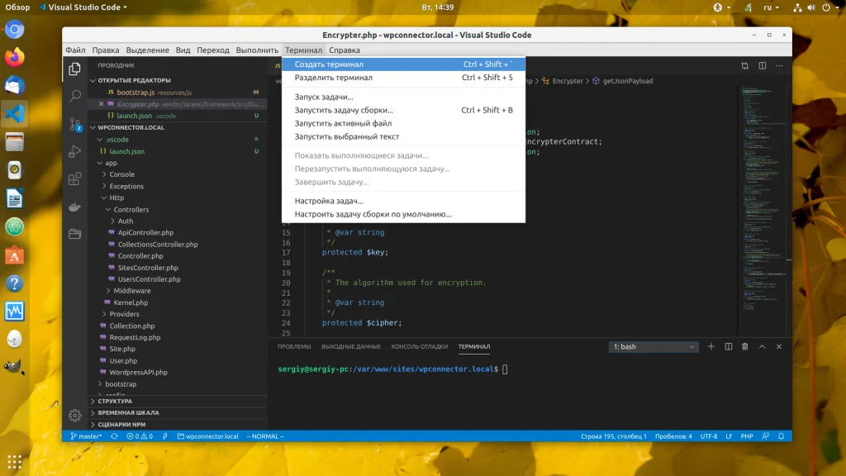Expand the СТРУКТУРА section
The image size is (846, 476).
(x=116, y=402)
